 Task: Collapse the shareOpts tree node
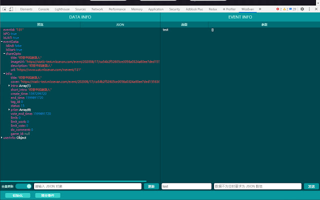(4, 53)
